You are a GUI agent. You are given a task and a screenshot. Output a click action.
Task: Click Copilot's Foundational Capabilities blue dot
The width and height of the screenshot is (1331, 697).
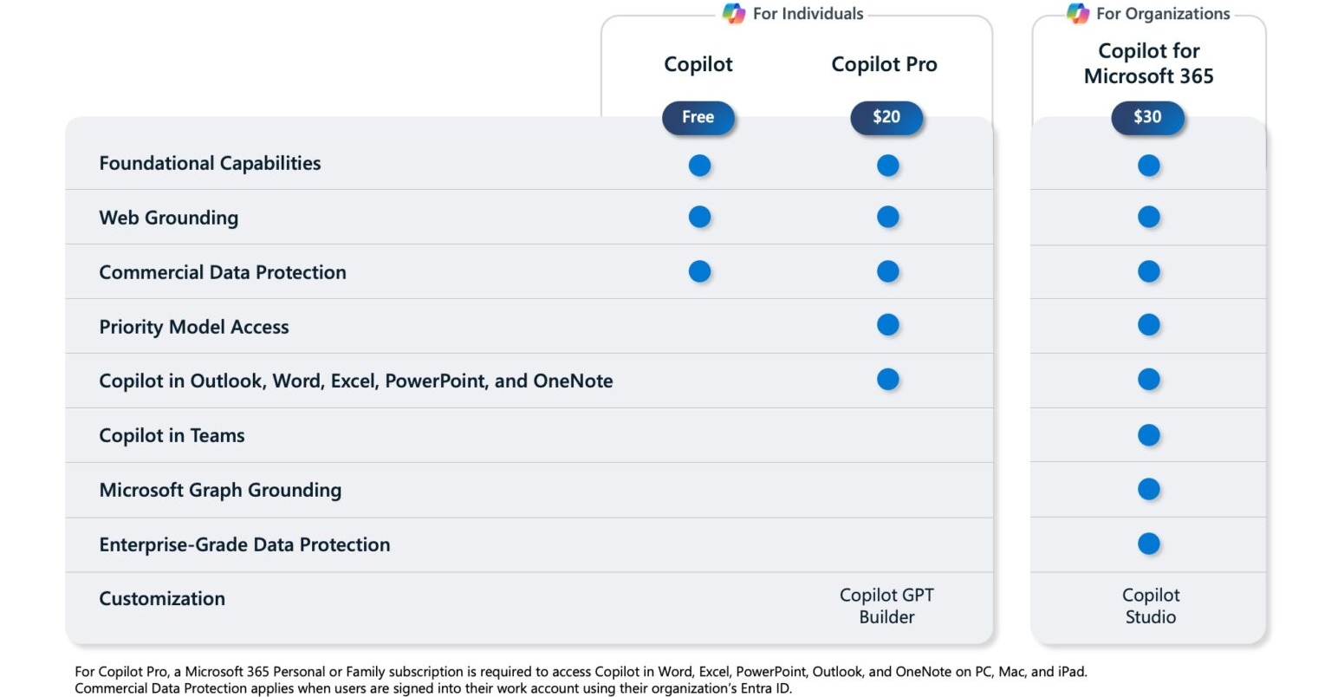[699, 166]
